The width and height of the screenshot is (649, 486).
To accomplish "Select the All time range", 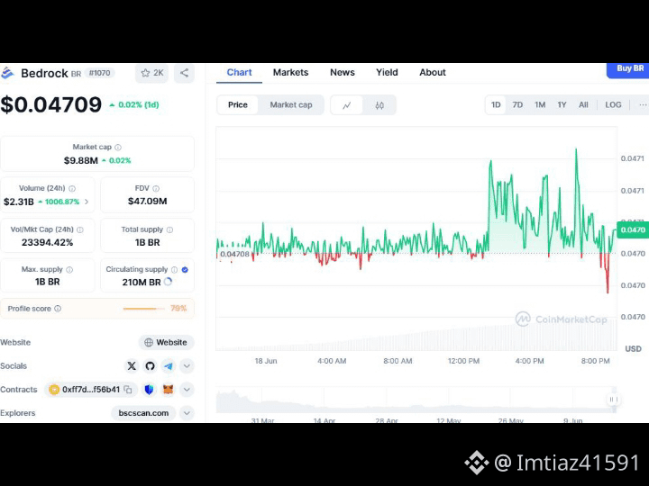I will pos(583,105).
